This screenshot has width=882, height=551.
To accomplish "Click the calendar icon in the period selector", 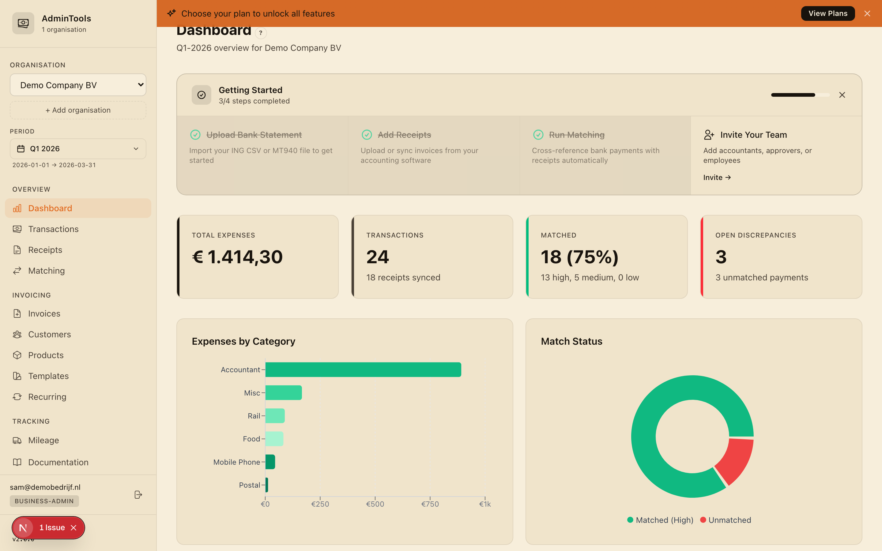I will (21, 149).
